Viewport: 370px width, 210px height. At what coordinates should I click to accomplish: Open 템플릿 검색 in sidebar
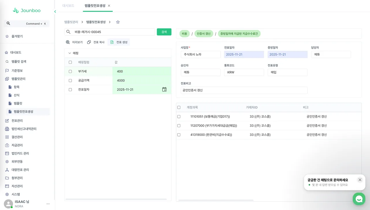(19, 61)
